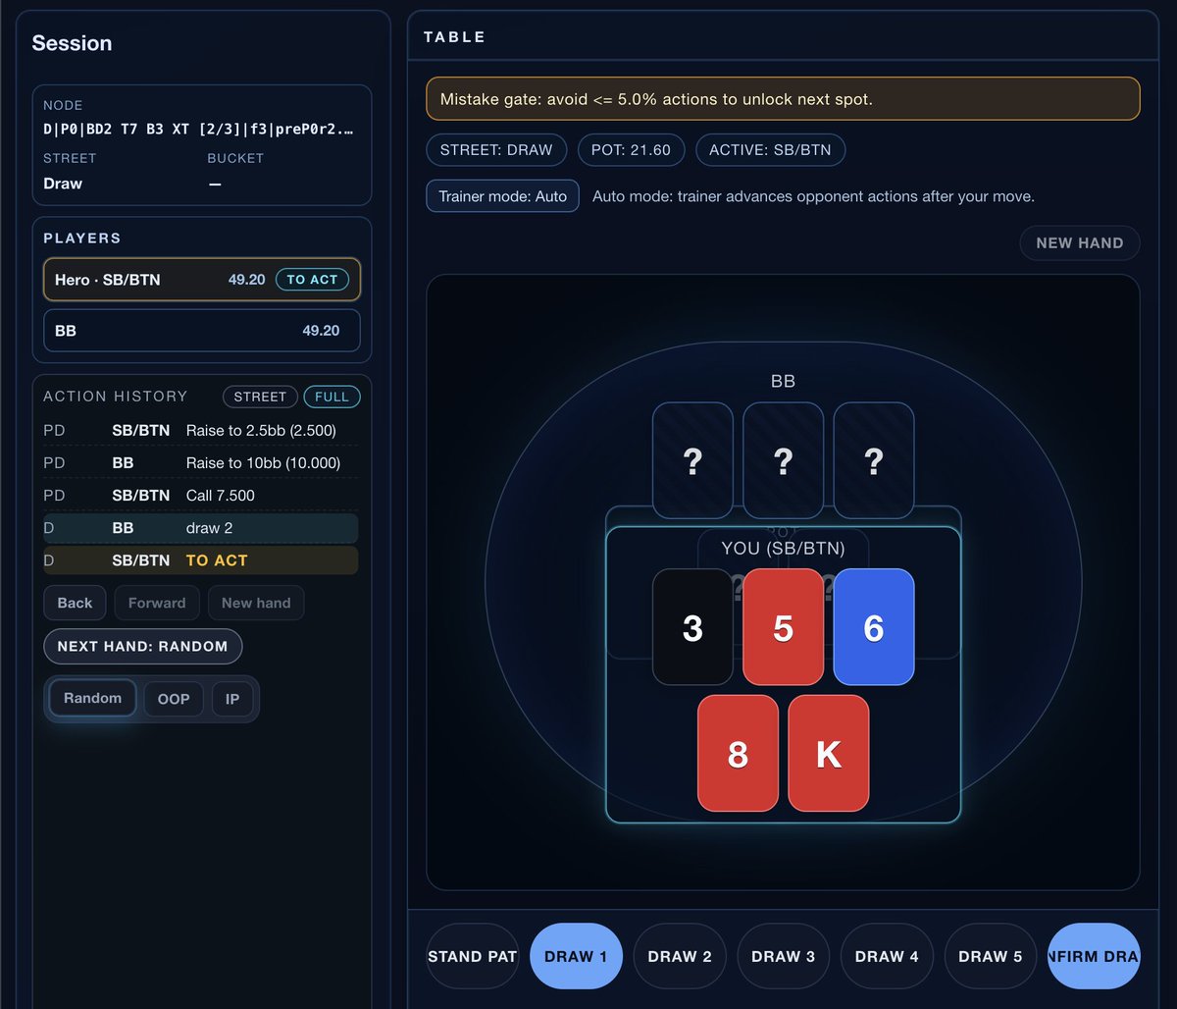This screenshot has height=1009, width=1177.
Task: Start a new hand from the table panel
Action: tap(1080, 243)
